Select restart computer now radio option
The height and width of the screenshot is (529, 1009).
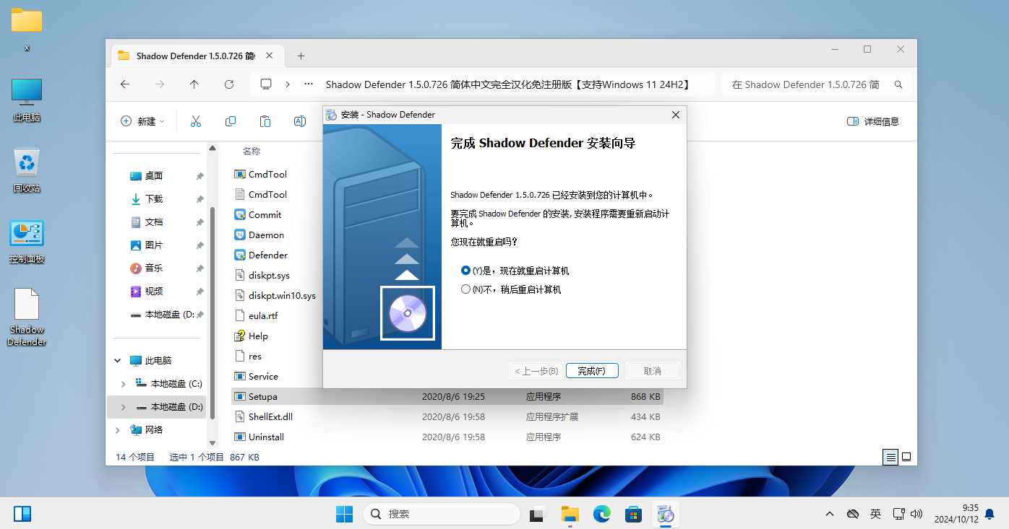515,271
